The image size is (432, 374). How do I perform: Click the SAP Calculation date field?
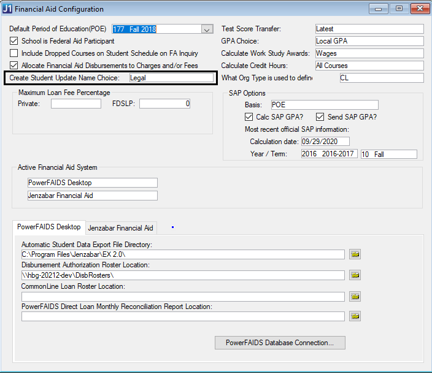click(325, 142)
